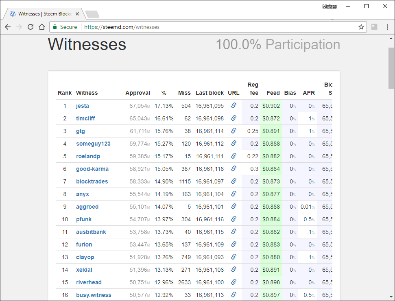Open the URL link icon for gtg
Image resolution: width=395 pixels, height=301 pixels.
pyautogui.click(x=234, y=131)
